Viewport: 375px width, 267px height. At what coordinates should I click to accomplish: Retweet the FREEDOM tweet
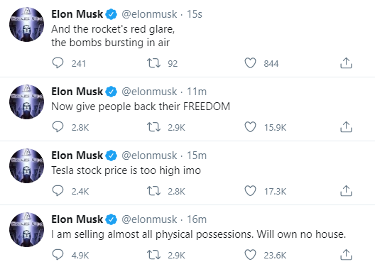click(153, 127)
